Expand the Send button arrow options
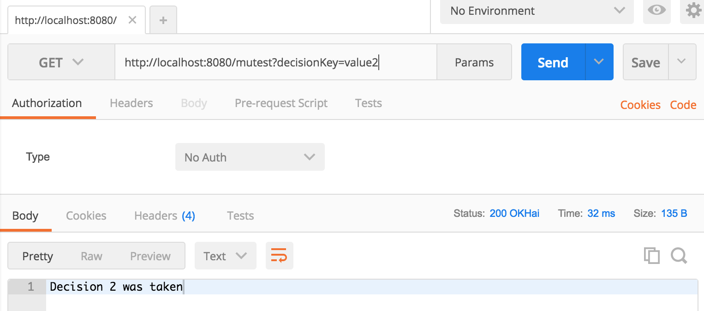Image resolution: width=704 pixels, height=311 pixels. (599, 62)
